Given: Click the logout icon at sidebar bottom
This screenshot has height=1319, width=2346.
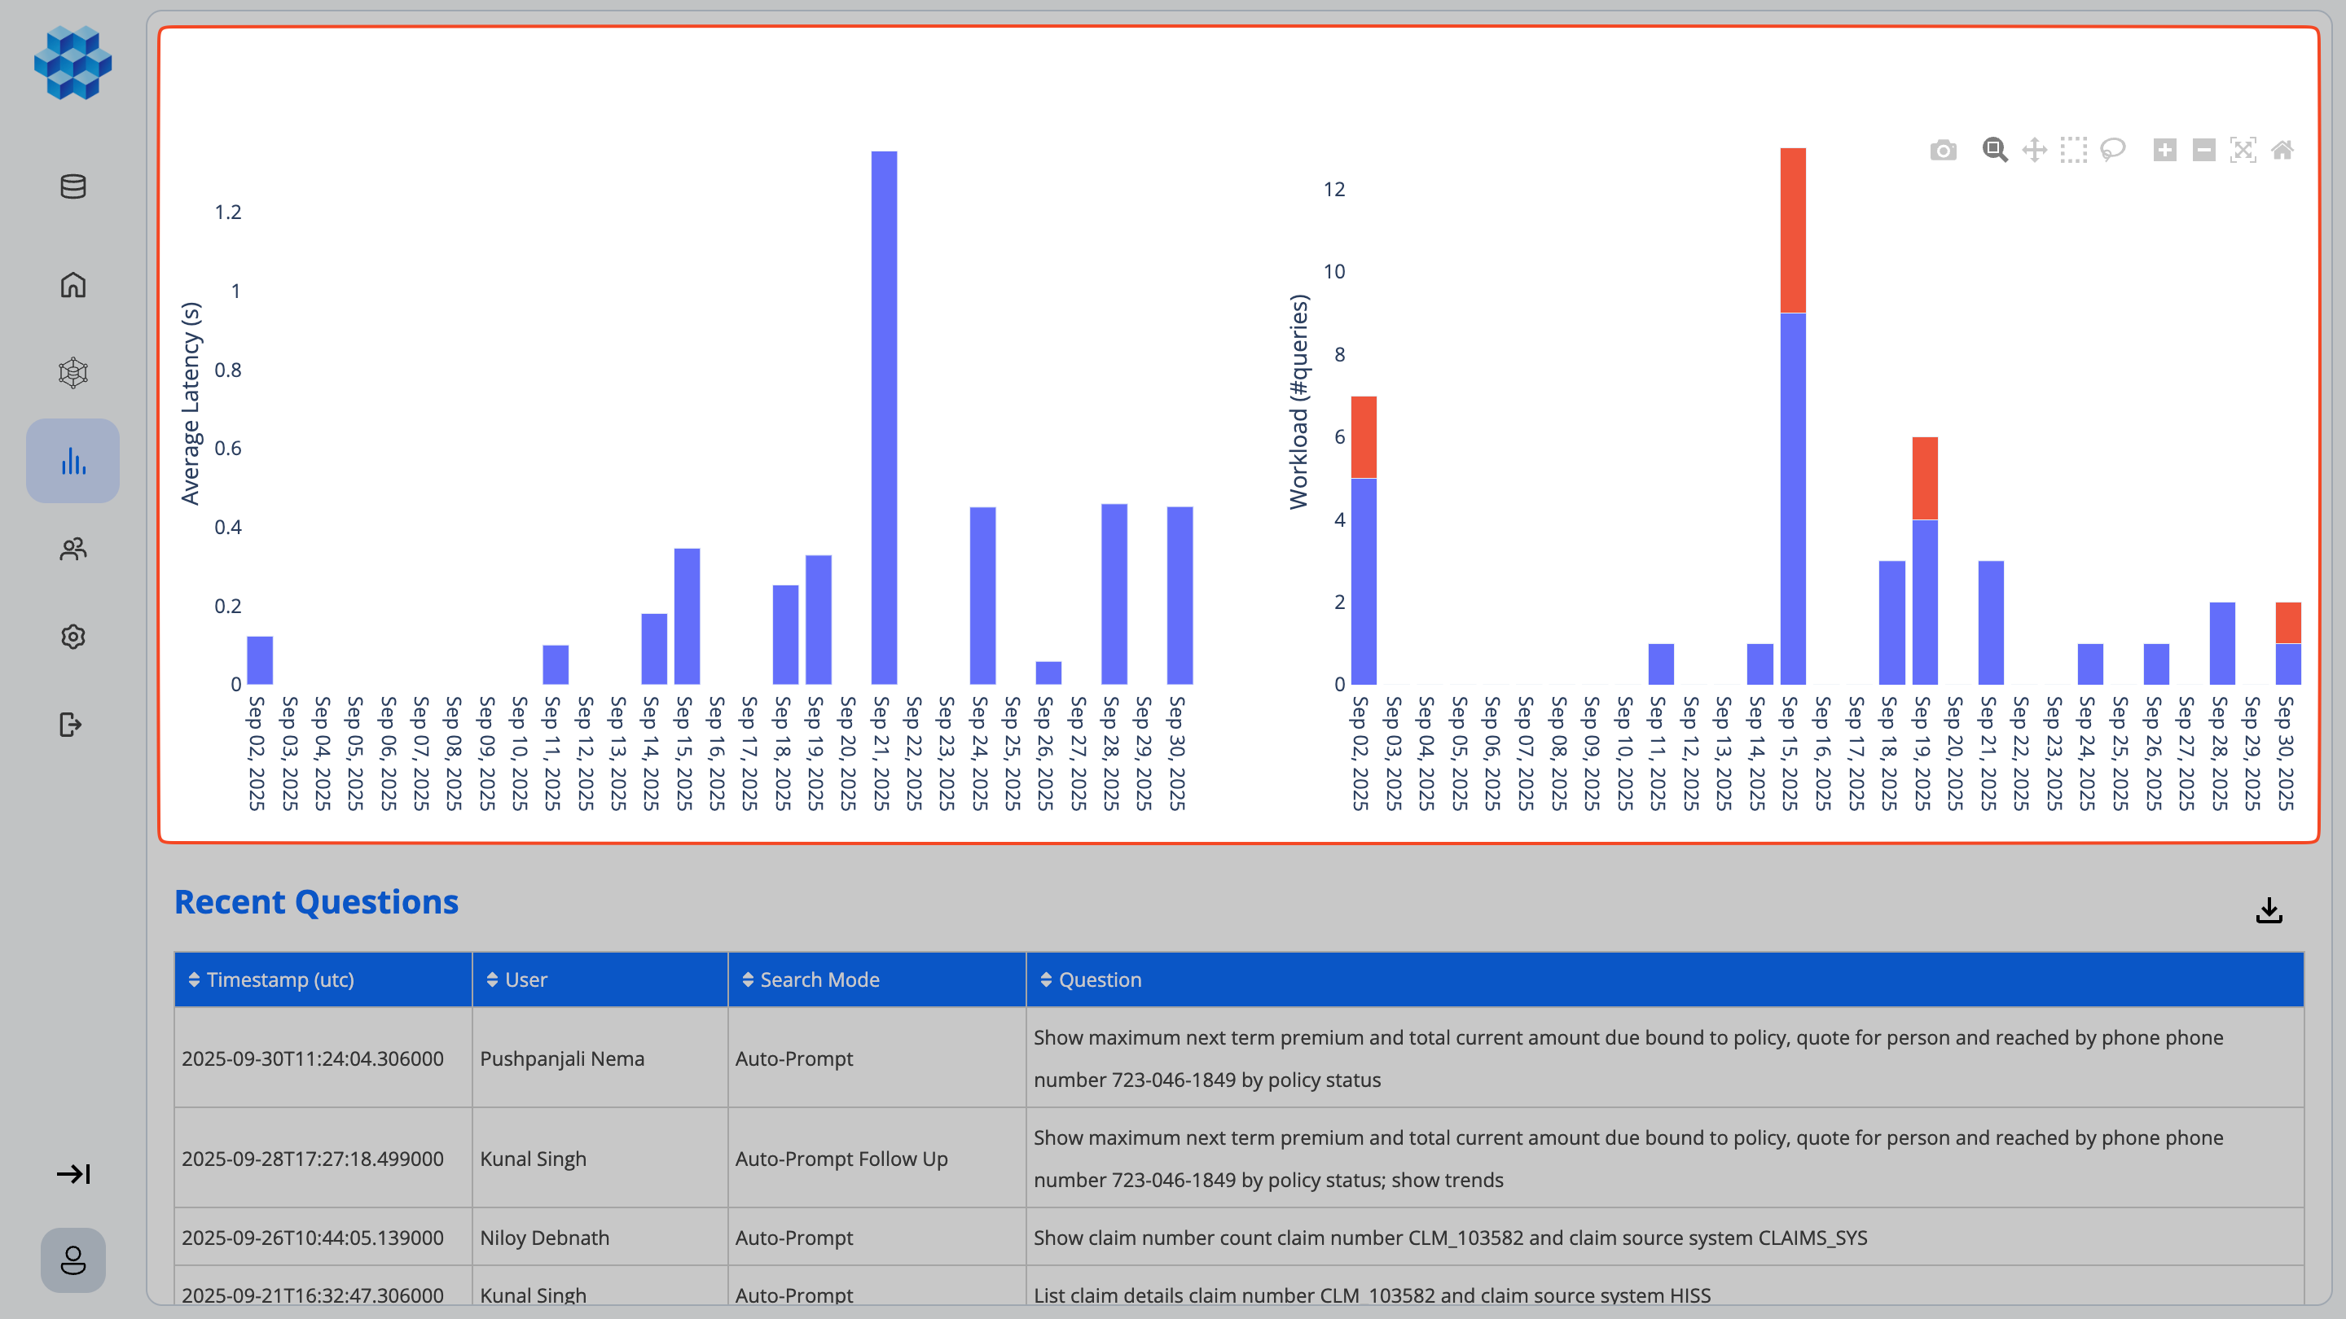Looking at the screenshot, I should pyautogui.click(x=72, y=725).
